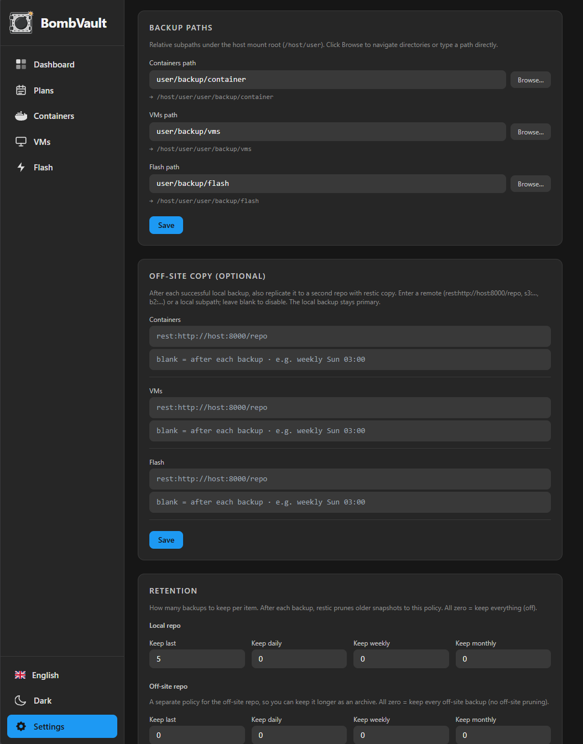The width and height of the screenshot is (583, 744).
Task: Switch language from English
Action: pyautogui.click(x=62, y=675)
